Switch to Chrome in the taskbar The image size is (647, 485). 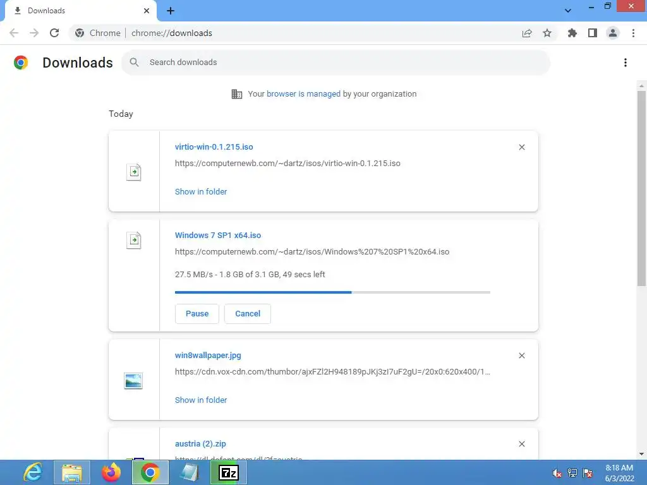pos(150,472)
